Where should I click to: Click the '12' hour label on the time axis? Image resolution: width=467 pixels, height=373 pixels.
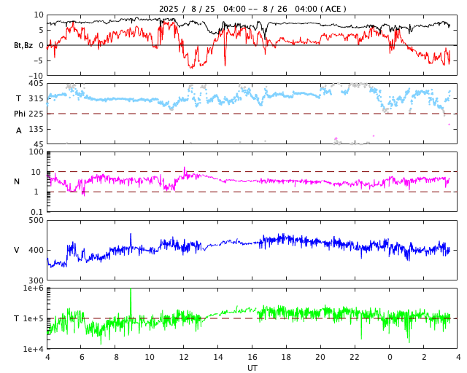184,357
